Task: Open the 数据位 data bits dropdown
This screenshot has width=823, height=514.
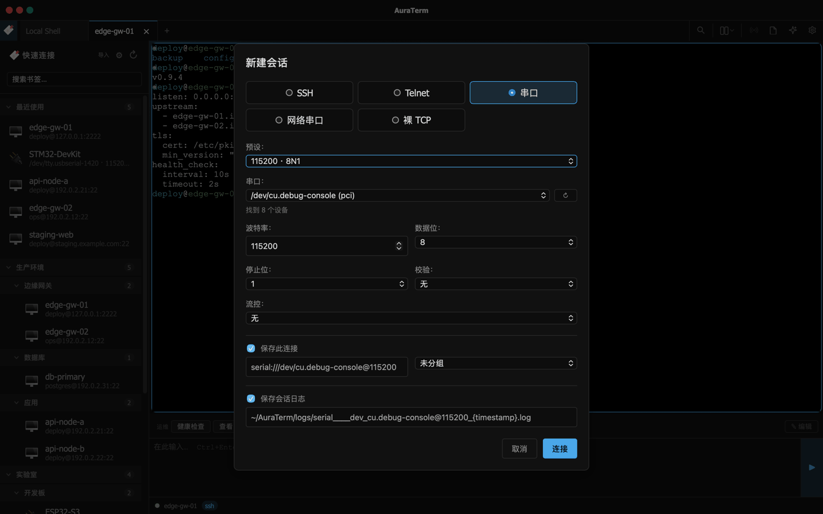Action: [496, 242]
